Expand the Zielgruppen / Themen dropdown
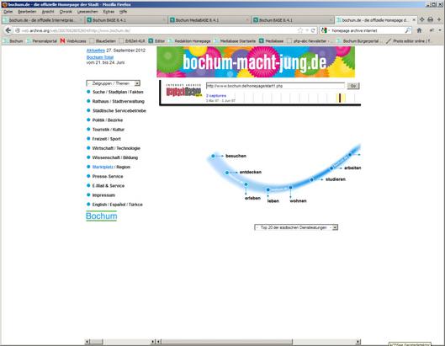The image size is (445, 346). pyautogui.click(x=114, y=83)
